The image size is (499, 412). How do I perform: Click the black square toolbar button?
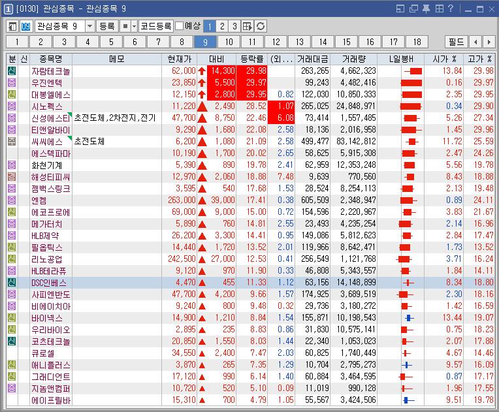(x=125, y=26)
